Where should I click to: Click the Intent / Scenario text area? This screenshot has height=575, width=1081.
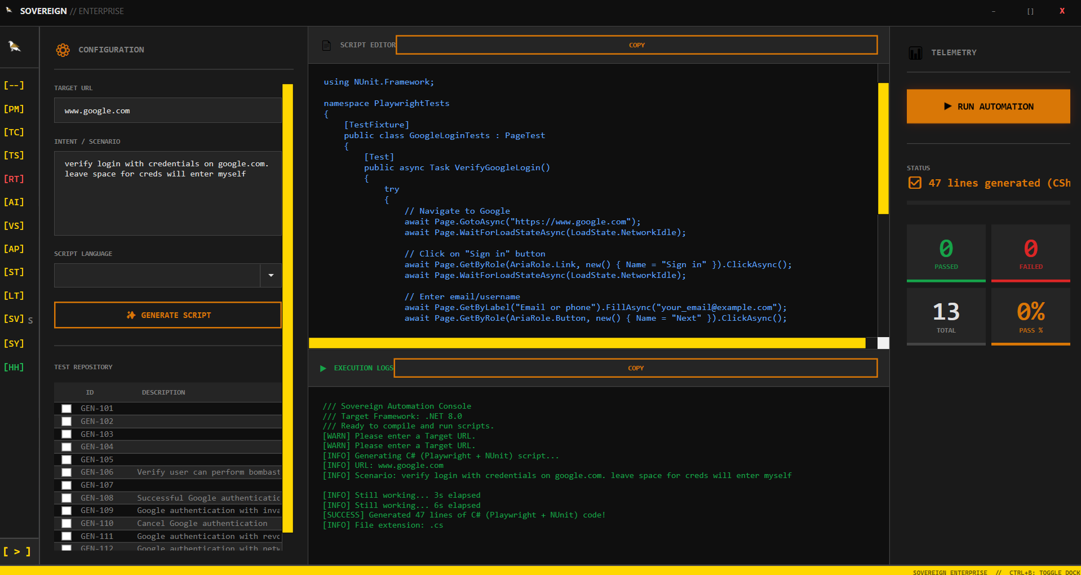point(168,193)
